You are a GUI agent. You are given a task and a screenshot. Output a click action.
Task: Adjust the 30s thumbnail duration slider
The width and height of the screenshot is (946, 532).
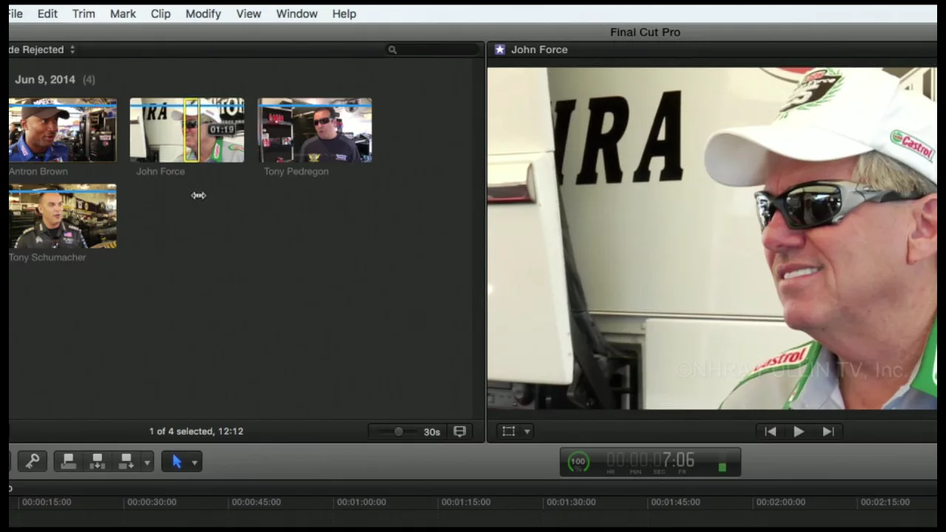click(398, 432)
